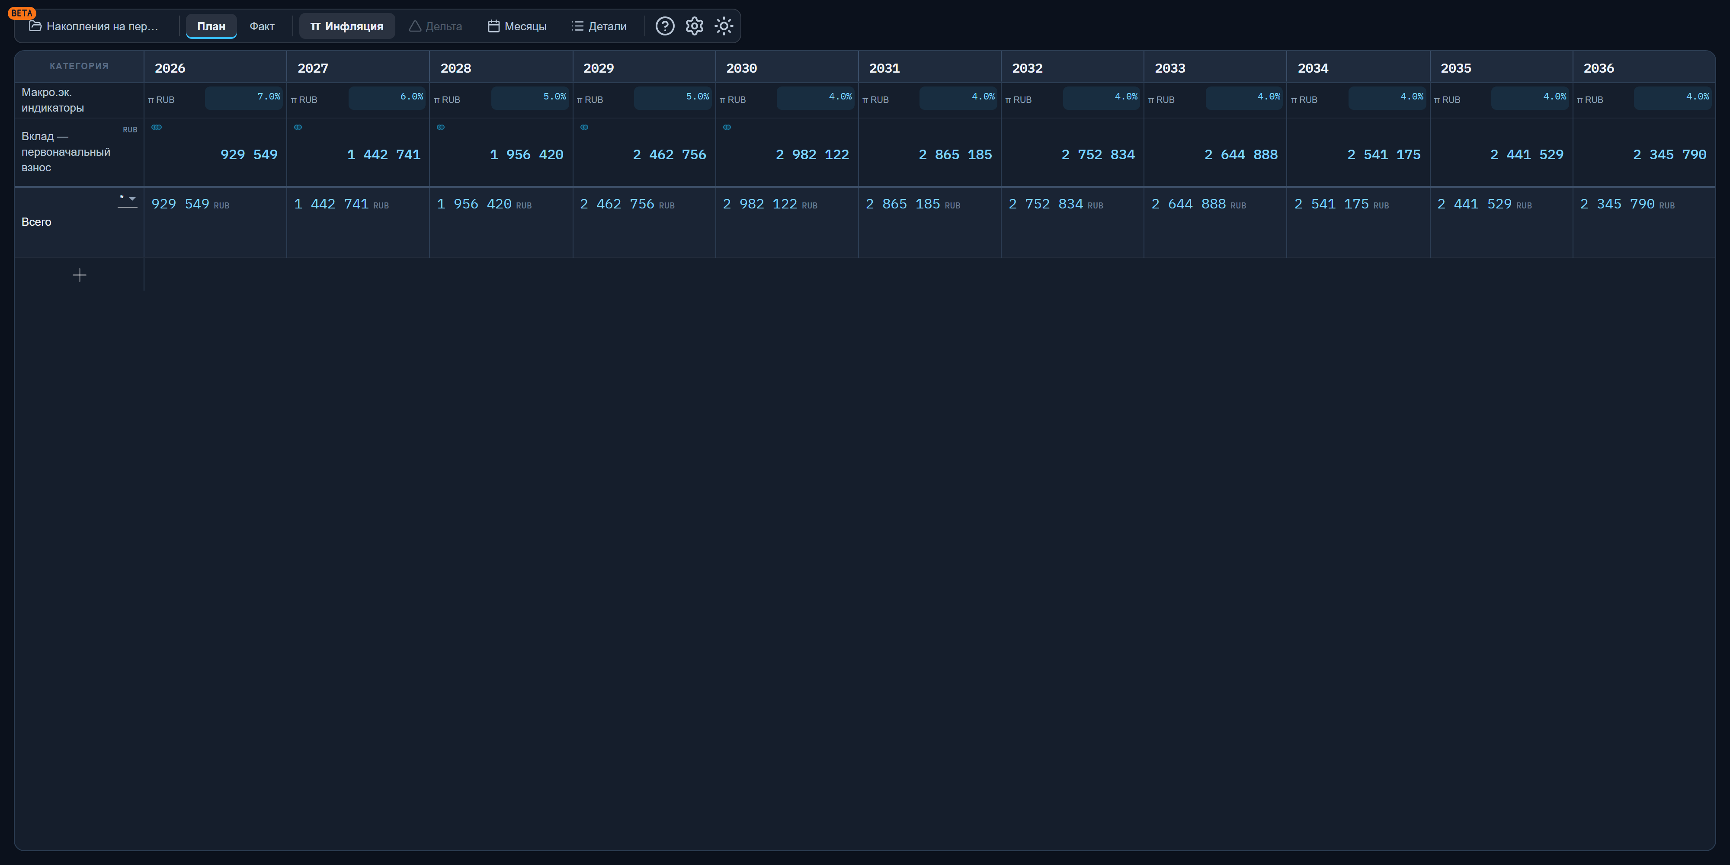Switch theme with the sun icon

(724, 26)
